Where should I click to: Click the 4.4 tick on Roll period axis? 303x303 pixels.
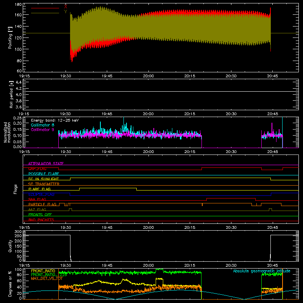point(19,82)
